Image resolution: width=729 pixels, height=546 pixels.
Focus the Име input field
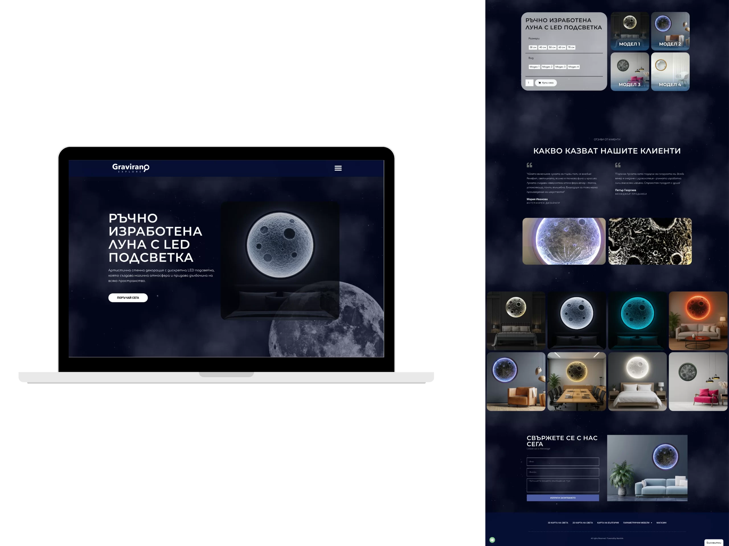coord(563,462)
